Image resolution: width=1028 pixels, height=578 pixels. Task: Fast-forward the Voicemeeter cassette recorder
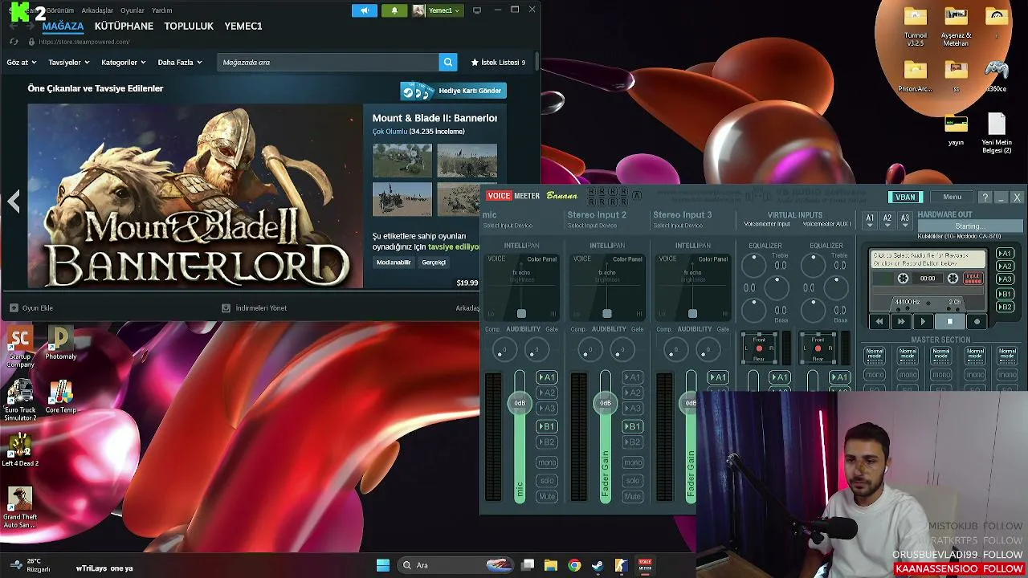pos(901,322)
